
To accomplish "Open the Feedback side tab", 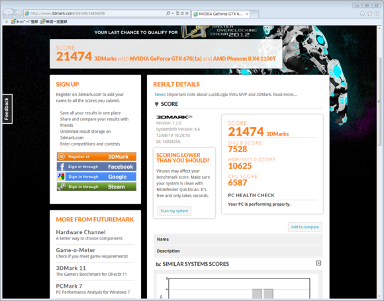I will pyautogui.click(x=7, y=109).
